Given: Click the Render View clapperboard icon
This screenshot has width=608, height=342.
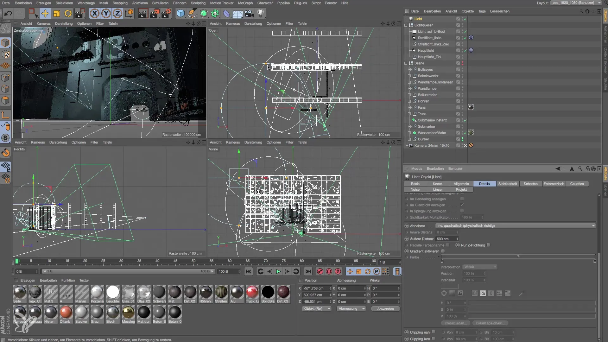Looking at the screenshot, I should point(143,13).
